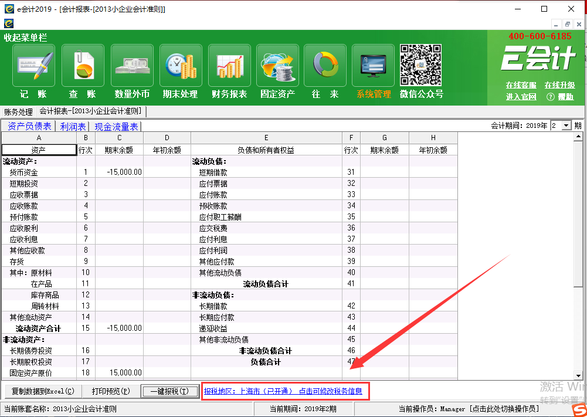Click the 流动资产合计 row label
Image resolution: width=587 pixels, height=417 pixels.
click(x=38, y=328)
